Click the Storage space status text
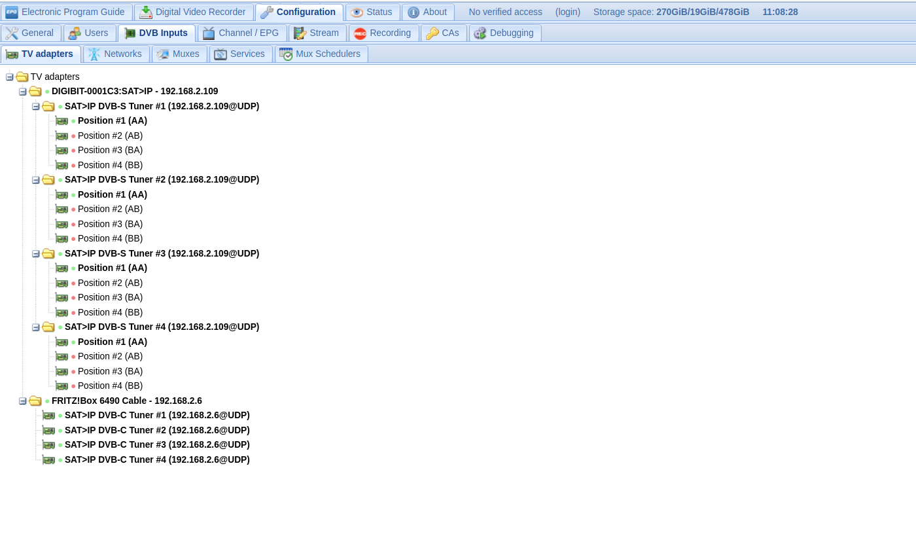Screen dimensions: 916x540 pos(671,12)
